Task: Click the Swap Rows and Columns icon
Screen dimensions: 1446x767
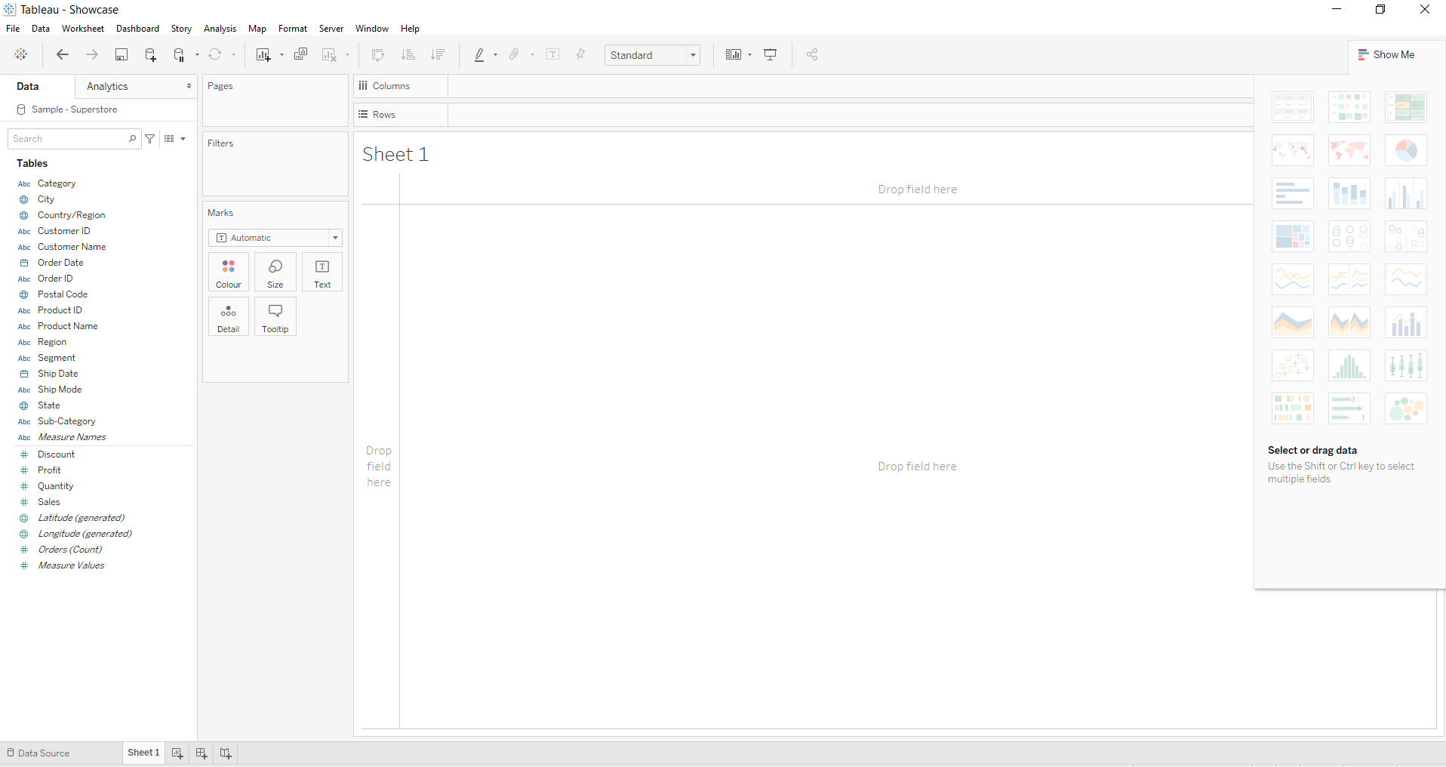Action: coord(378,54)
